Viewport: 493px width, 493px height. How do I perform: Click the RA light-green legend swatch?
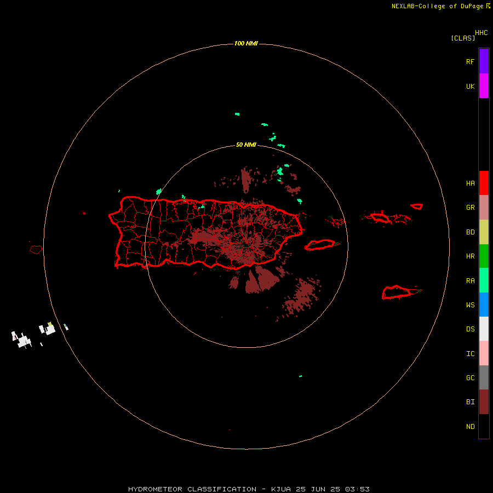click(x=484, y=280)
